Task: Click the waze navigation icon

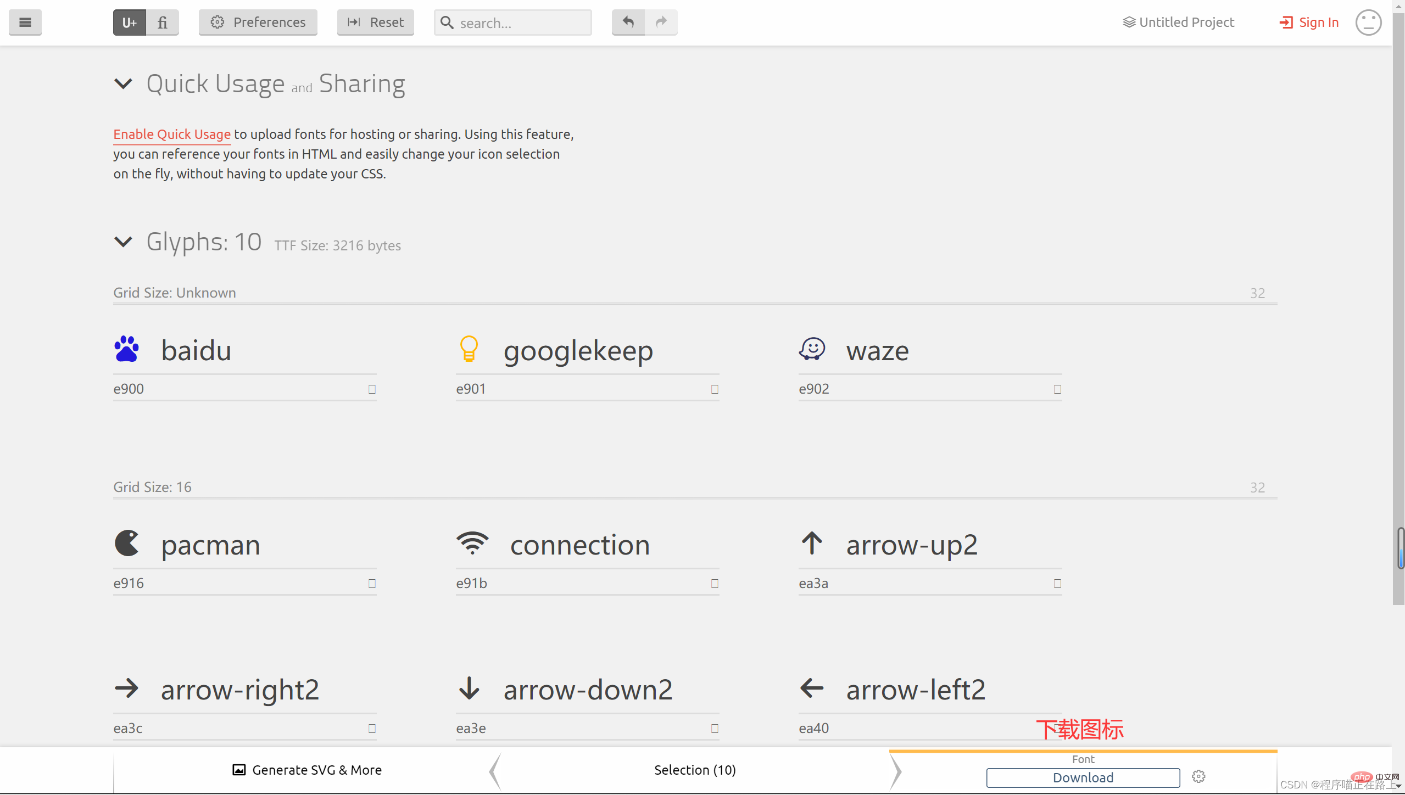Action: [812, 348]
